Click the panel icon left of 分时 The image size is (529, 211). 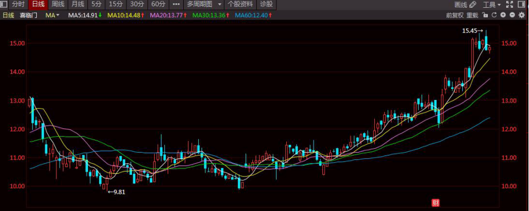click(x=4, y=4)
